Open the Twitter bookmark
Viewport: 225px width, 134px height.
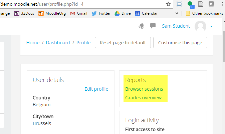pyautogui.click(x=101, y=13)
